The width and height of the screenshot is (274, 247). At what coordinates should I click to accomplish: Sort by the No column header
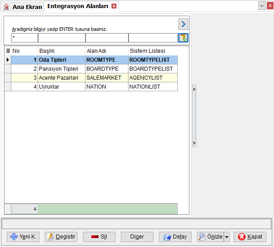[24, 51]
